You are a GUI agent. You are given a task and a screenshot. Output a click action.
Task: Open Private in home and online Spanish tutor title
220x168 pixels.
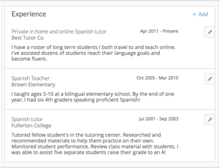pos(59,32)
